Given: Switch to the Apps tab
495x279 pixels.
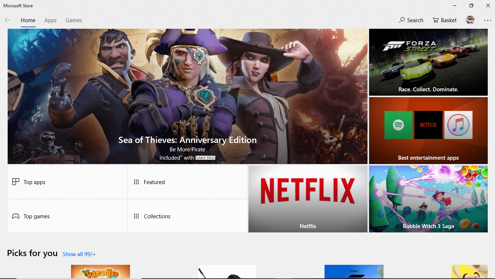Looking at the screenshot, I should (x=51, y=20).
